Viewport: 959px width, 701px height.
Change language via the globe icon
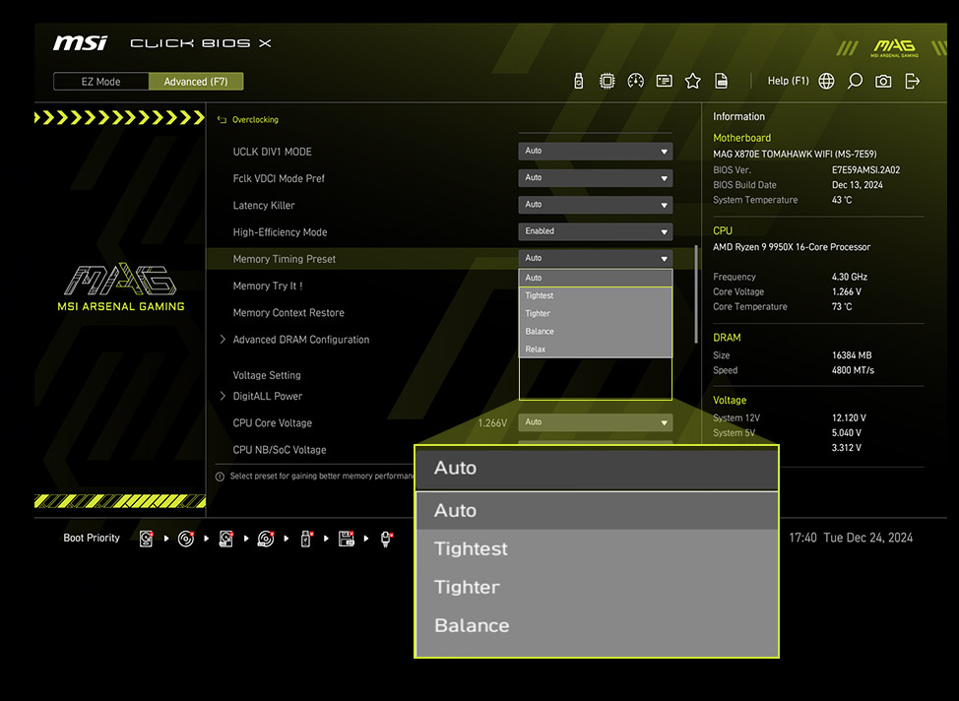click(827, 81)
